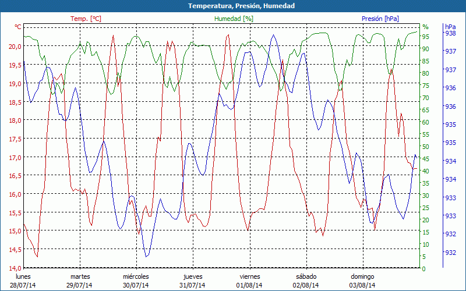The image size is (466, 291).
Task: Select the green Humedad [%] legend label
Action: (x=234, y=19)
